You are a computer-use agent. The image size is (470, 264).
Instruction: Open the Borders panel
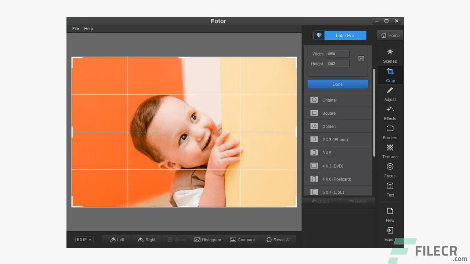click(390, 132)
